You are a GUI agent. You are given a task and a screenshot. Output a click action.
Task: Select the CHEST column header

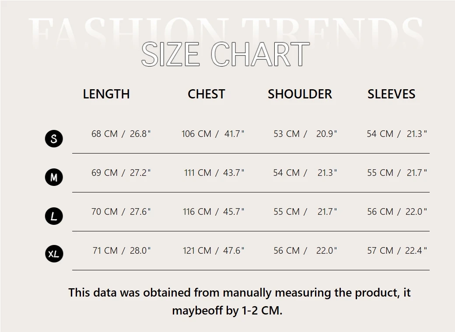coord(206,94)
